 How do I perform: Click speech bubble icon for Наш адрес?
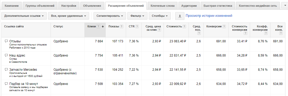tap(6, 55)
